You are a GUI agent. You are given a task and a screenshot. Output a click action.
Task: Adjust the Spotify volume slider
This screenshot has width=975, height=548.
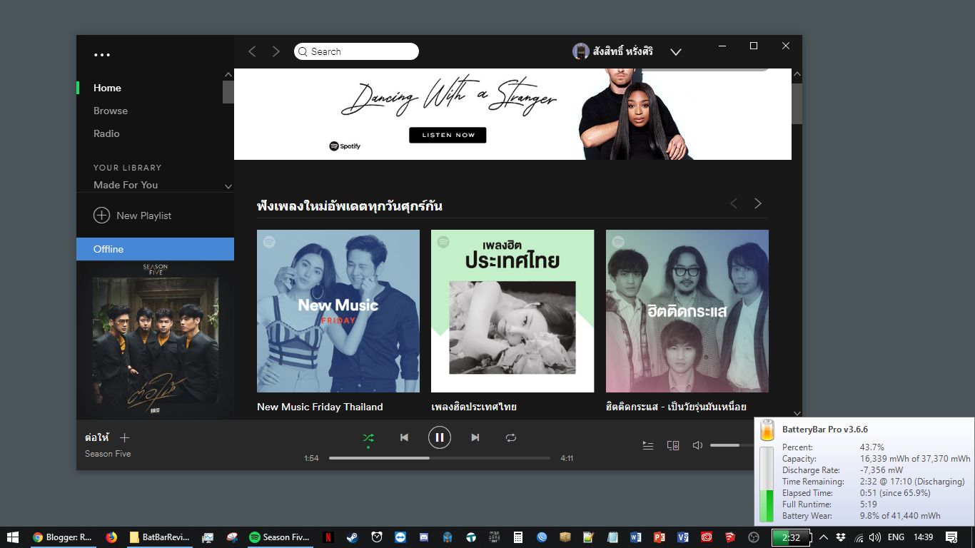[732, 445]
